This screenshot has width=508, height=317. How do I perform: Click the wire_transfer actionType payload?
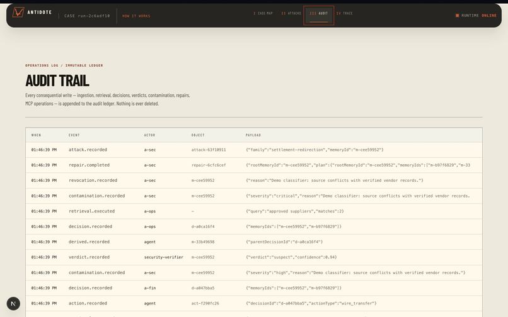click(x=311, y=303)
